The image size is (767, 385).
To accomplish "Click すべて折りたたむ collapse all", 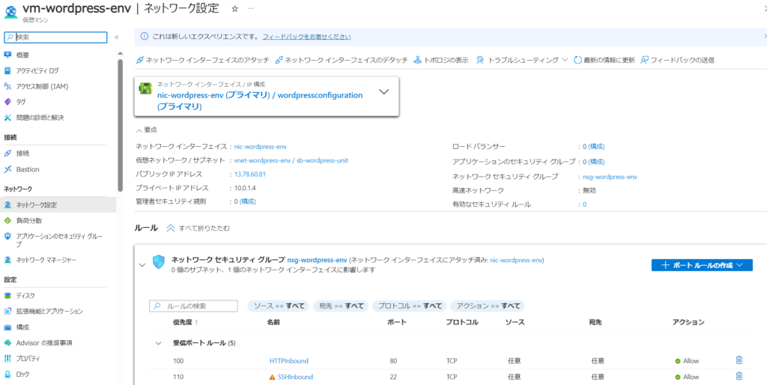I will pyautogui.click(x=198, y=228).
